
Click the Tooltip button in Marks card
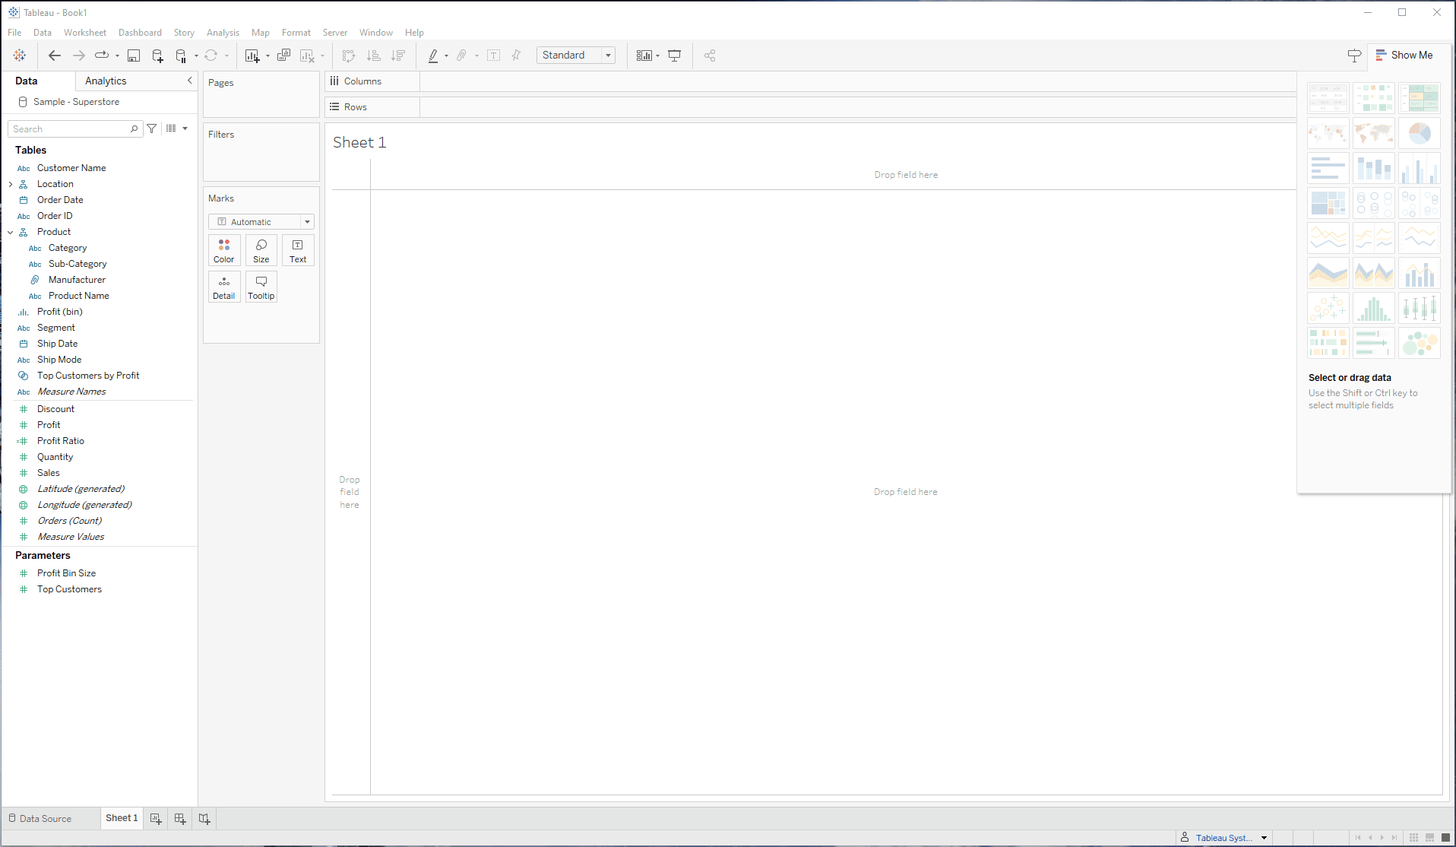coord(261,287)
